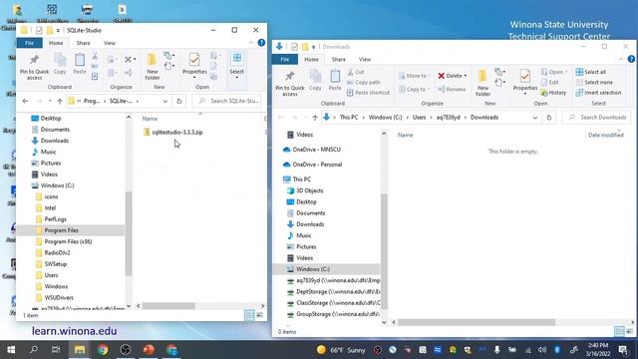Click Paste shortcut in Downloads ribbon
The height and width of the screenshot is (359, 638).
pos(368,93)
